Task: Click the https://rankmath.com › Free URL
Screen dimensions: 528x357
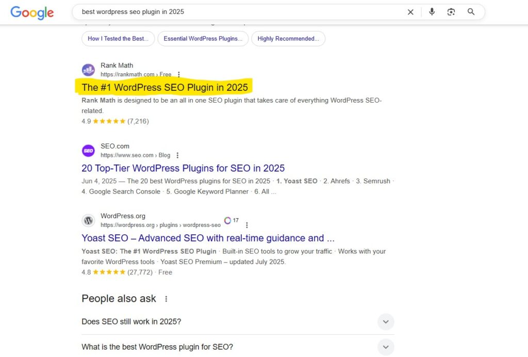Action: [x=136, y=74]
